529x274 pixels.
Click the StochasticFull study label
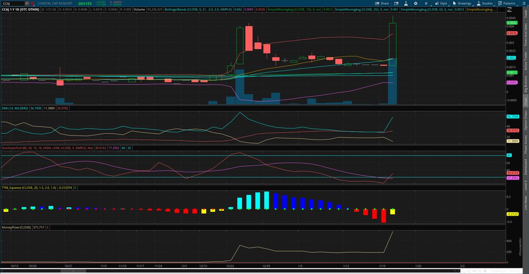[x=47, y=148]
